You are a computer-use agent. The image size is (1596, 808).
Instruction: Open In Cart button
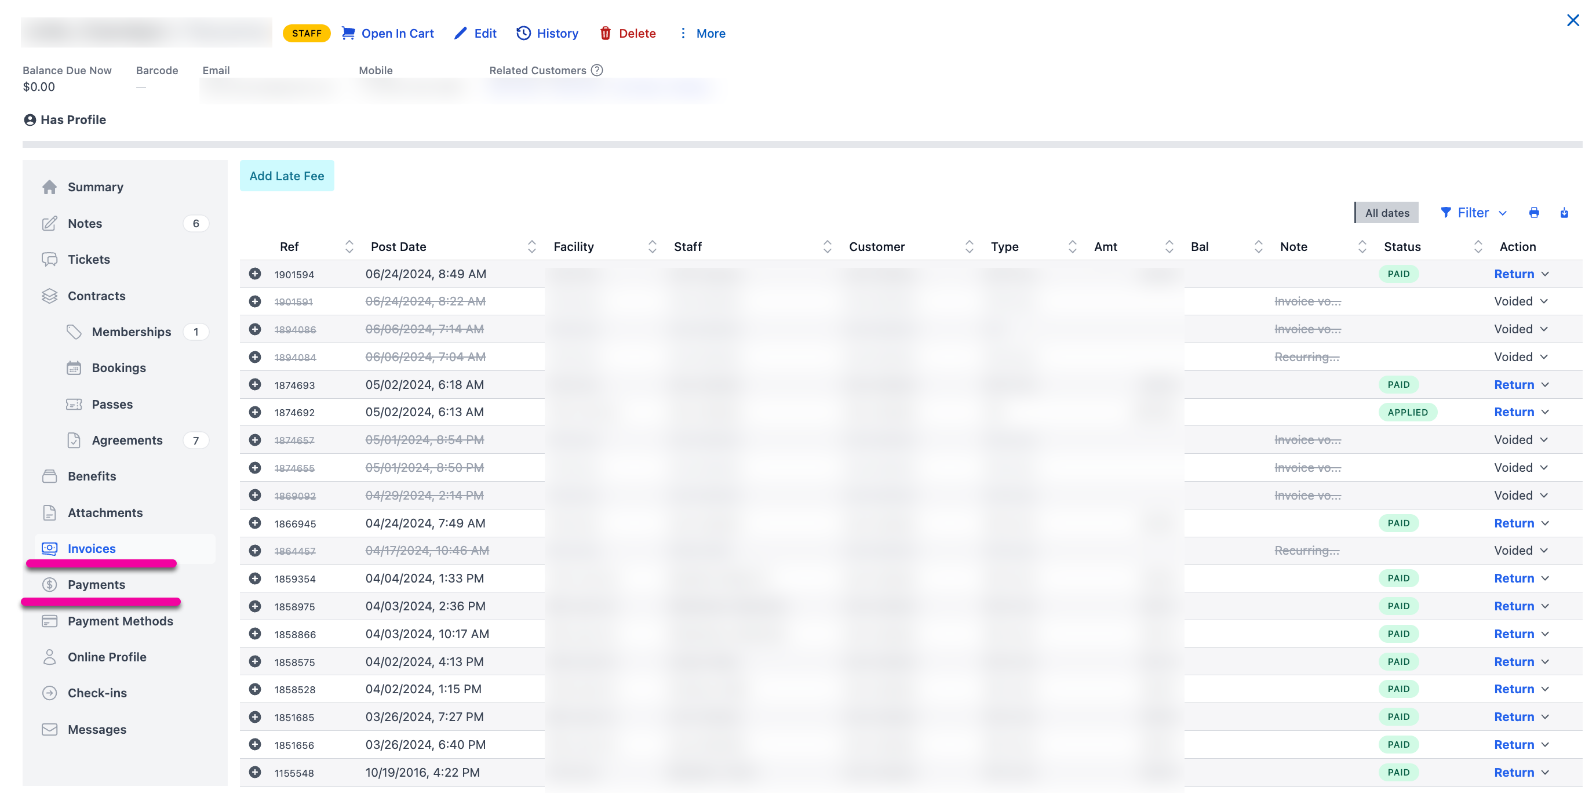click(x=388, y=33)
